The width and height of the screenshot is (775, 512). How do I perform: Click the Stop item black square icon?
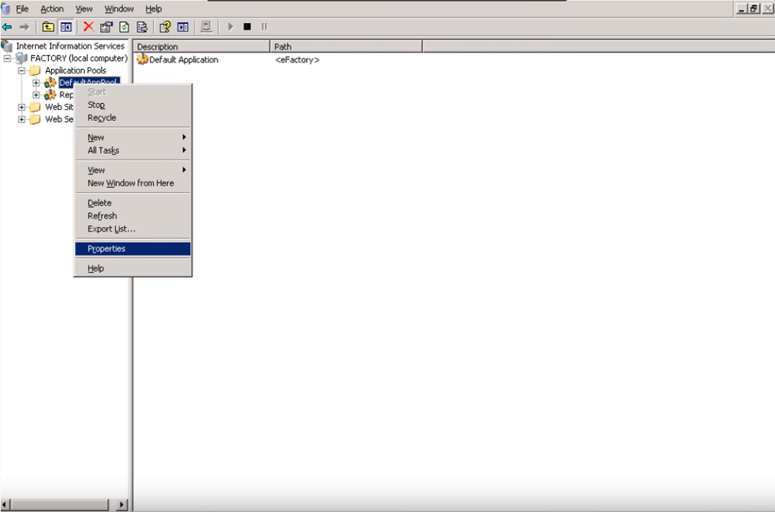(247, 27)
